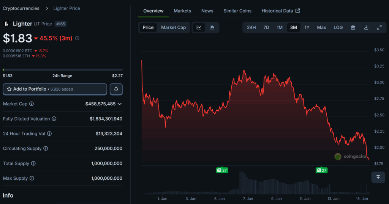Open the Similar Coins tab

coord(237,11)
